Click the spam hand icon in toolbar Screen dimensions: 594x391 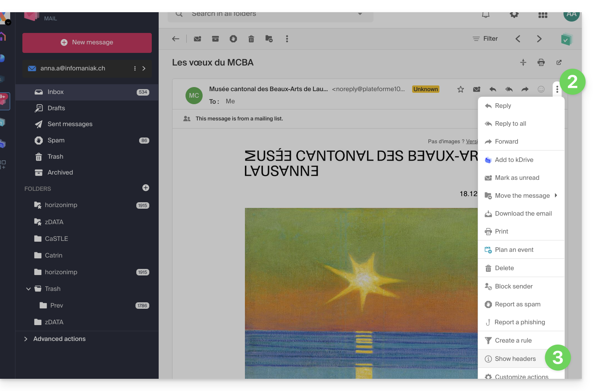click(x=233, y=39)
